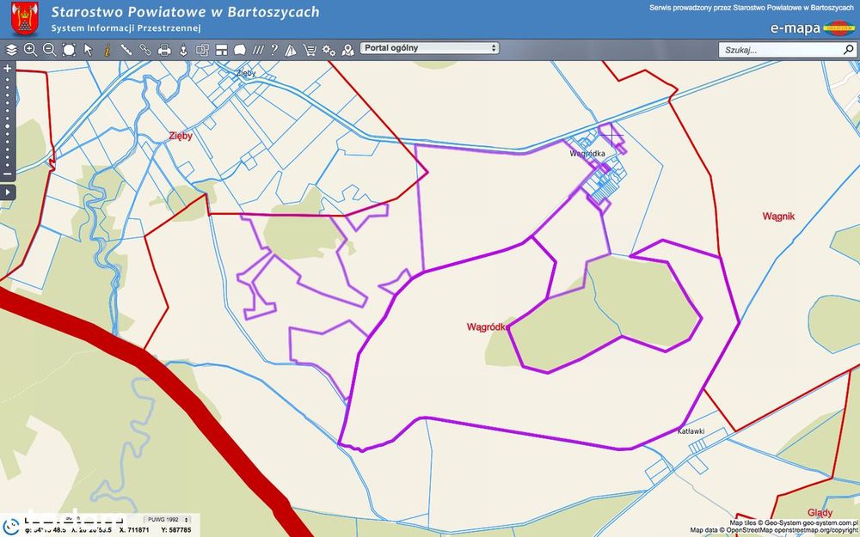Click the street view pegman icon
This screenshot has width=860, height=537.
click(183, 51)
